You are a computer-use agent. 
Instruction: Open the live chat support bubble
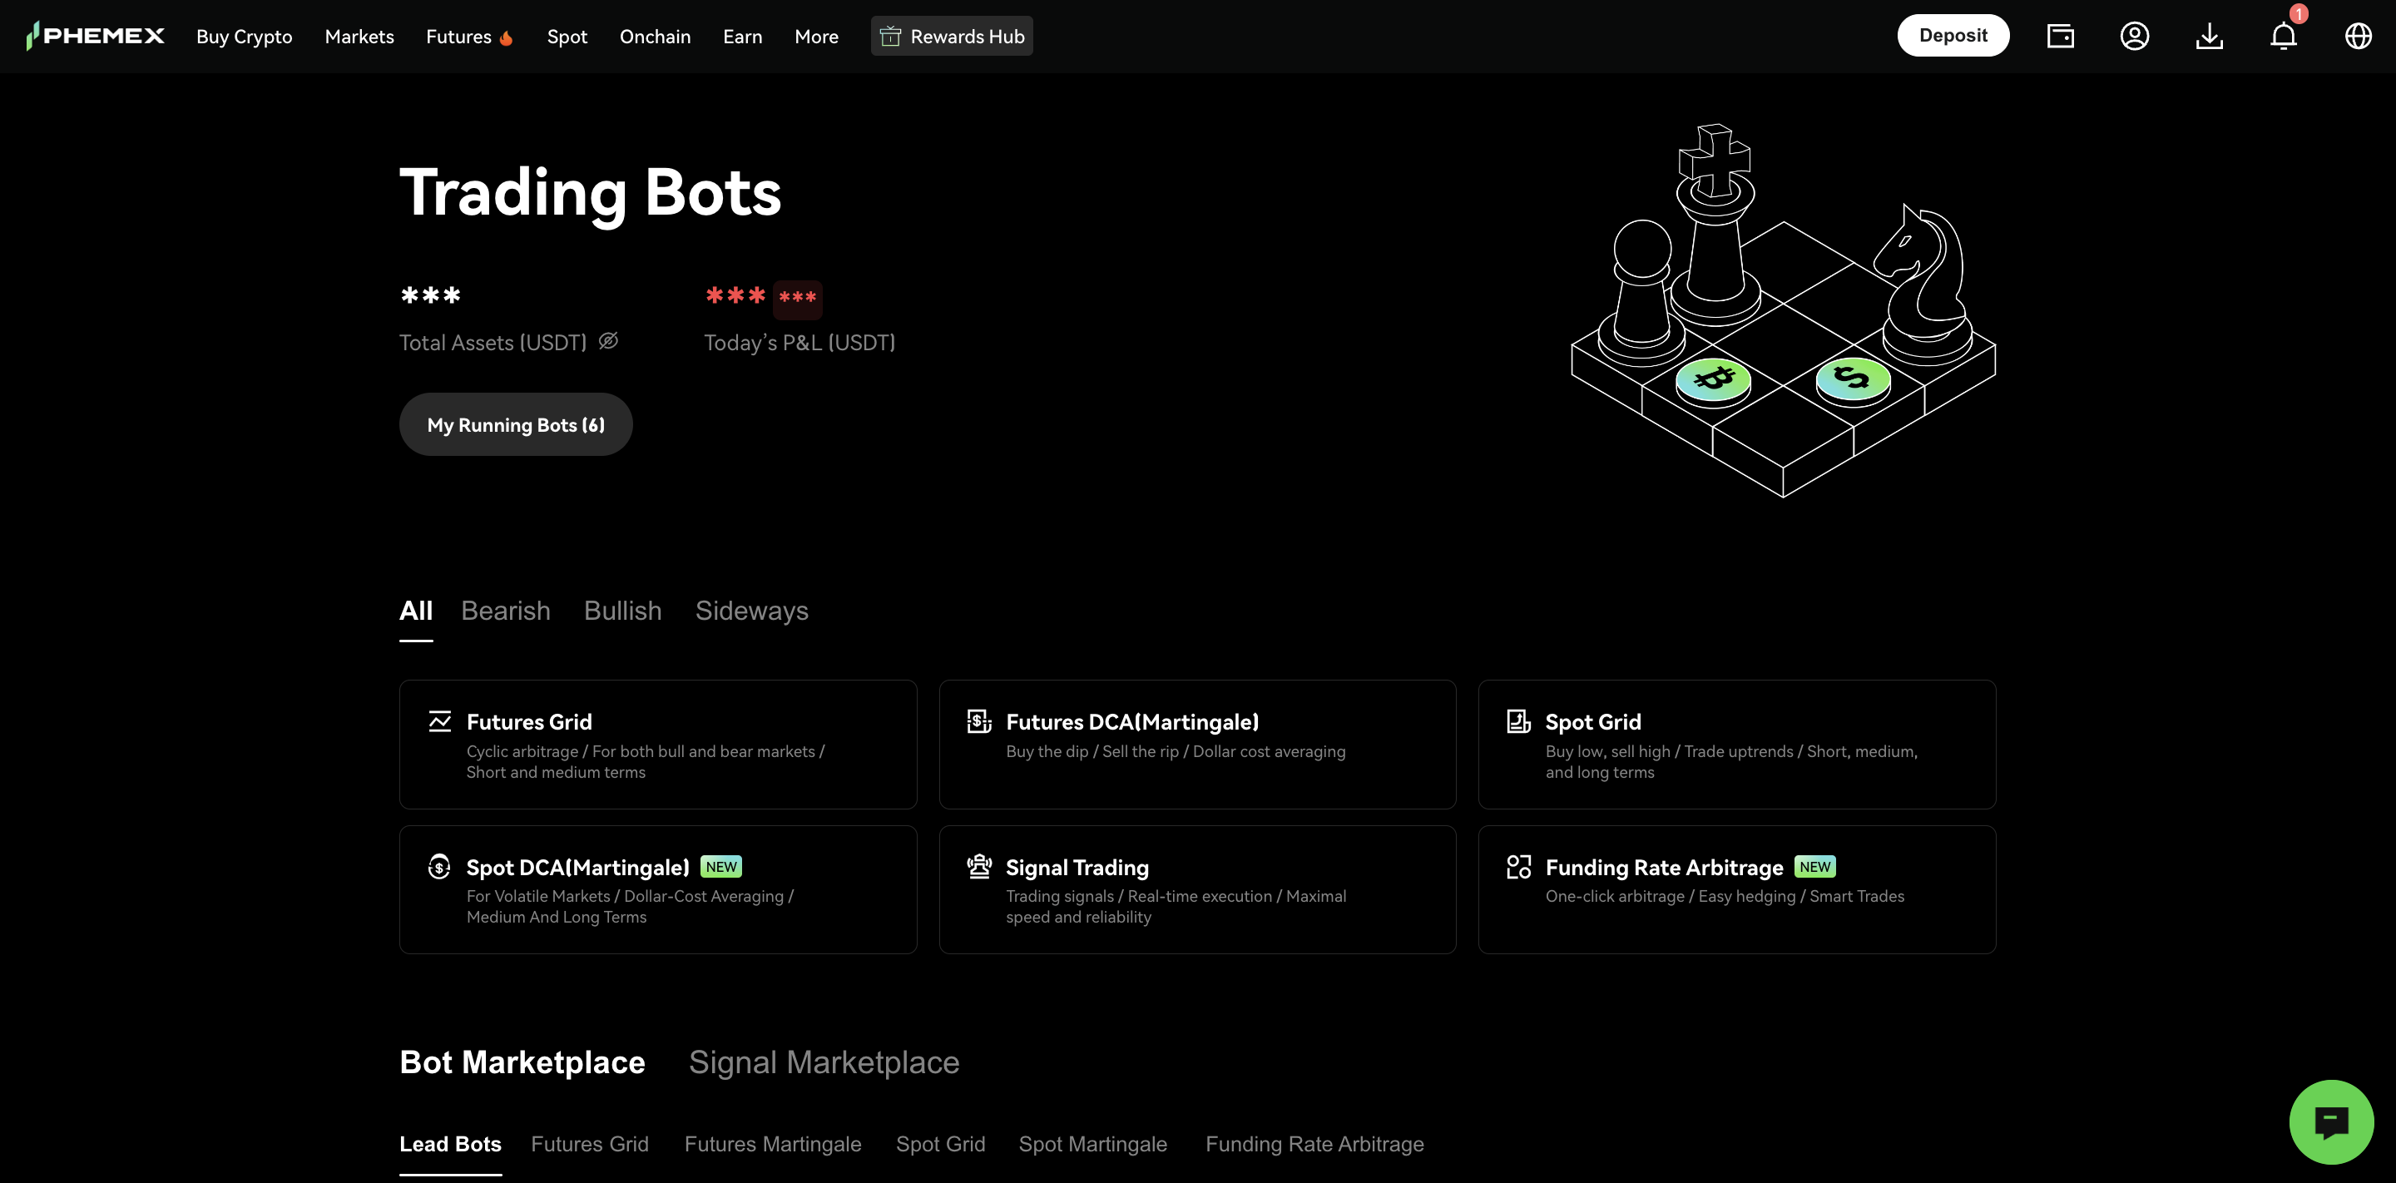coord(2331,1121)
